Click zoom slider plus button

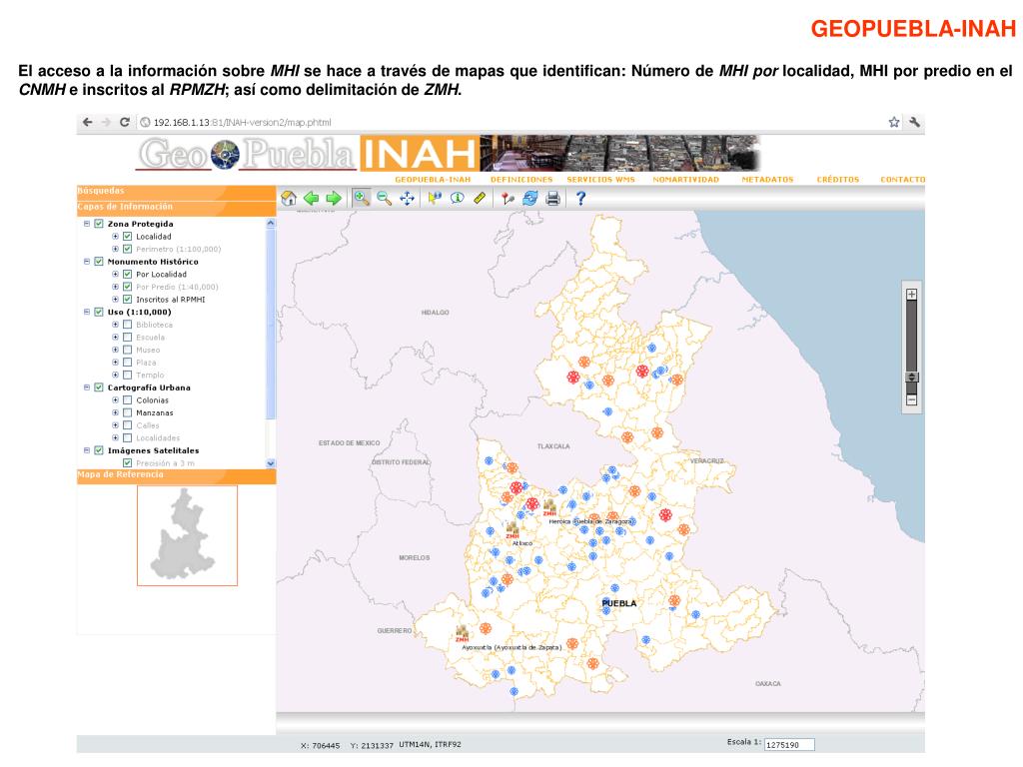pos(911,295)
